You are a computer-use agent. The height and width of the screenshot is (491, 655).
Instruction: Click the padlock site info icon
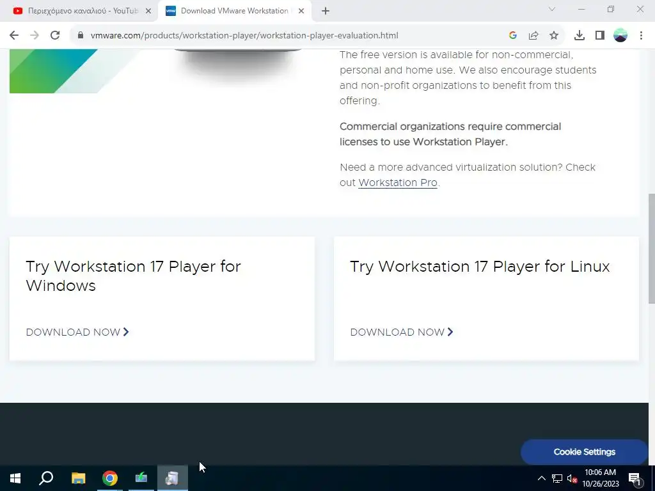coord(81,36)
